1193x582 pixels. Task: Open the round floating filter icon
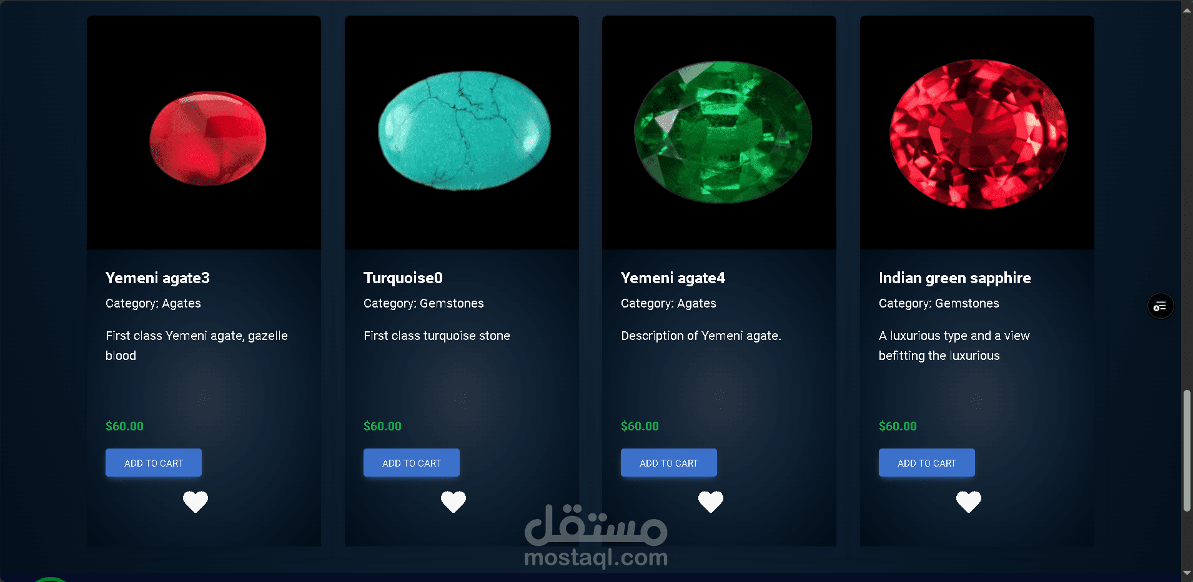pyautogui.click(x=1161, y=306)
